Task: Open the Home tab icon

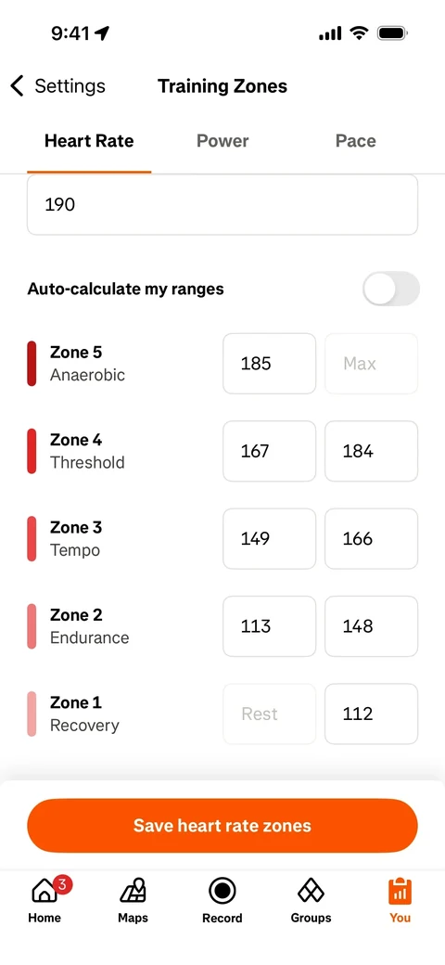Action: (44, 891)
